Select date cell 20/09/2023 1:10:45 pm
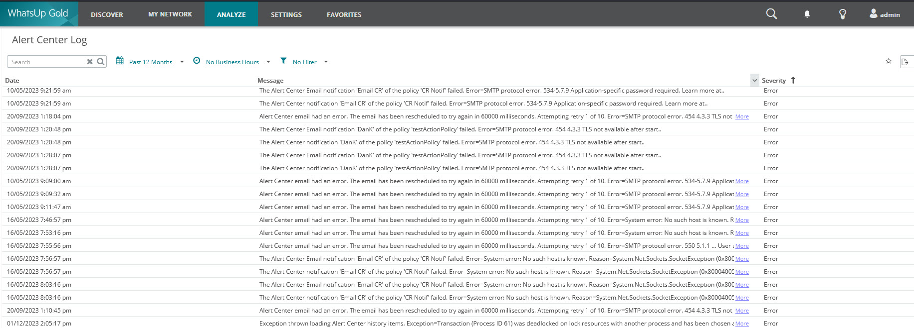This screenshot has height=328, width=914. (x=39, y=311)
